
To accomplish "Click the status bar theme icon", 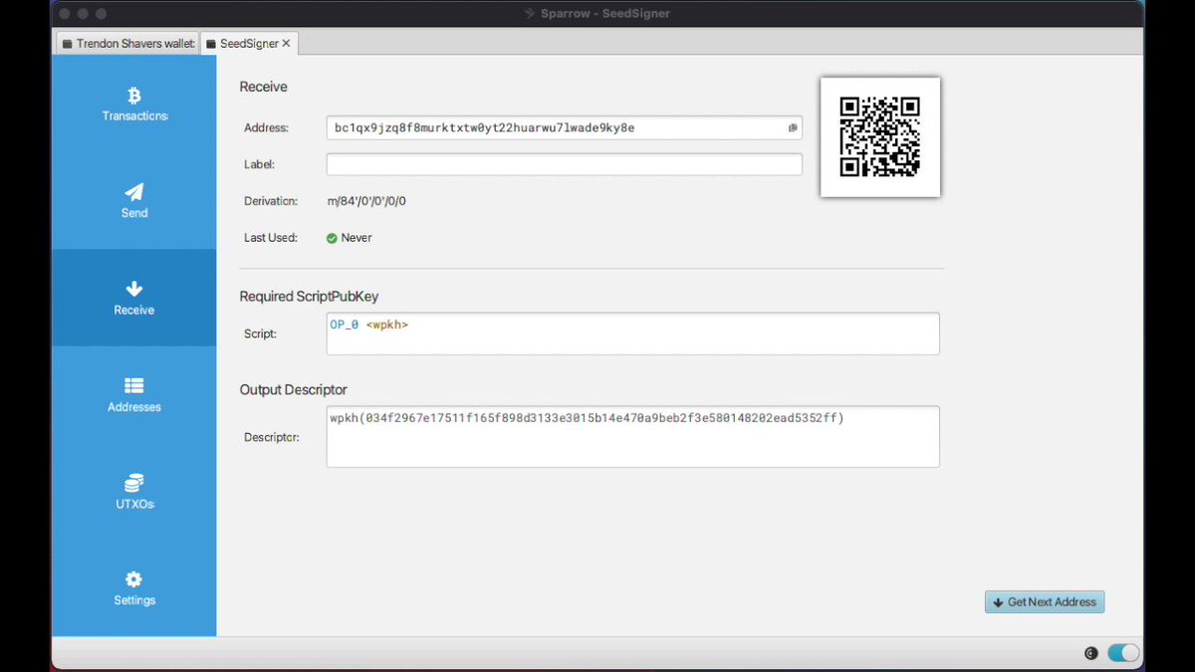I will pos(1090,654).
